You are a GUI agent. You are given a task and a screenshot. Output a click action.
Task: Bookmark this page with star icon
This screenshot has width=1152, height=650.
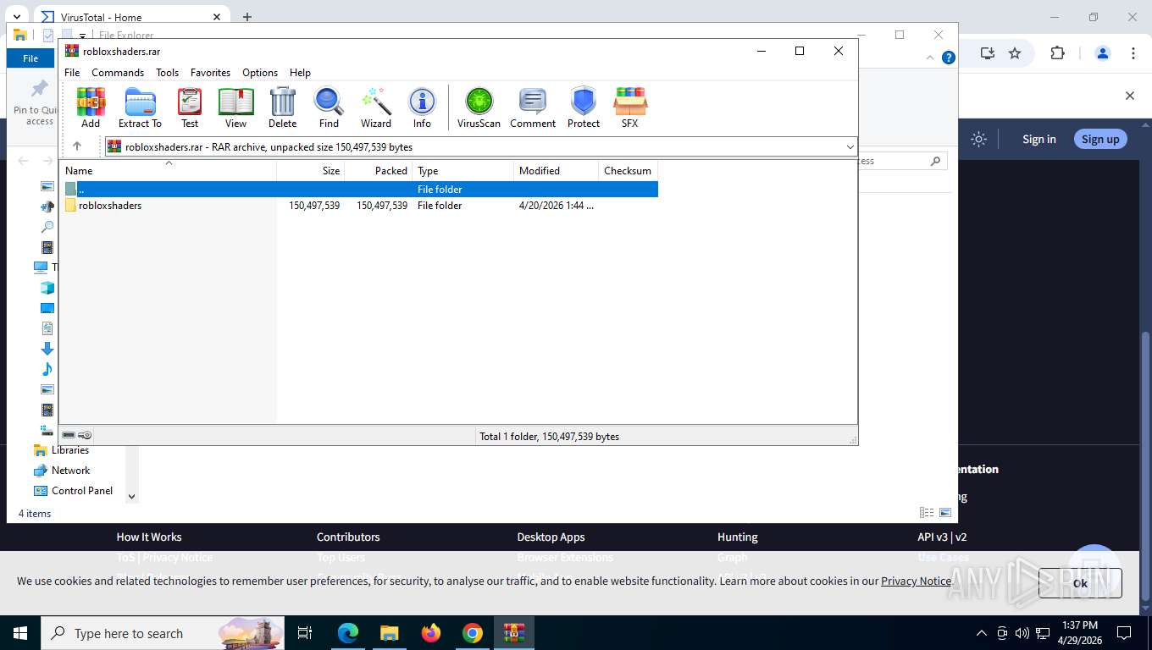1015,53
